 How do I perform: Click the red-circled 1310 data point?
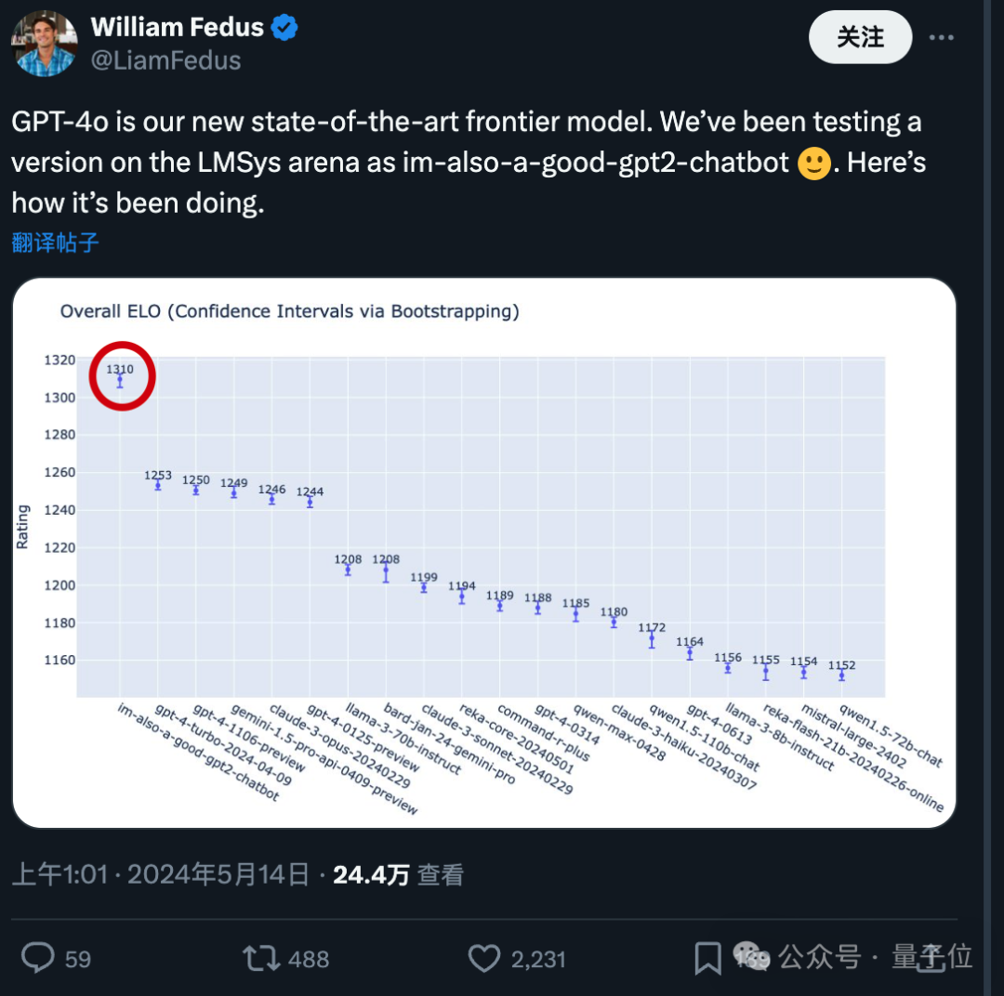click(x=120, y=379)
